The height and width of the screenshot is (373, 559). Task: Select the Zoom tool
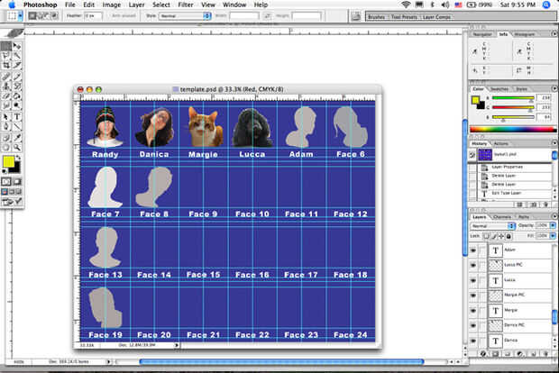click(17, 148)
